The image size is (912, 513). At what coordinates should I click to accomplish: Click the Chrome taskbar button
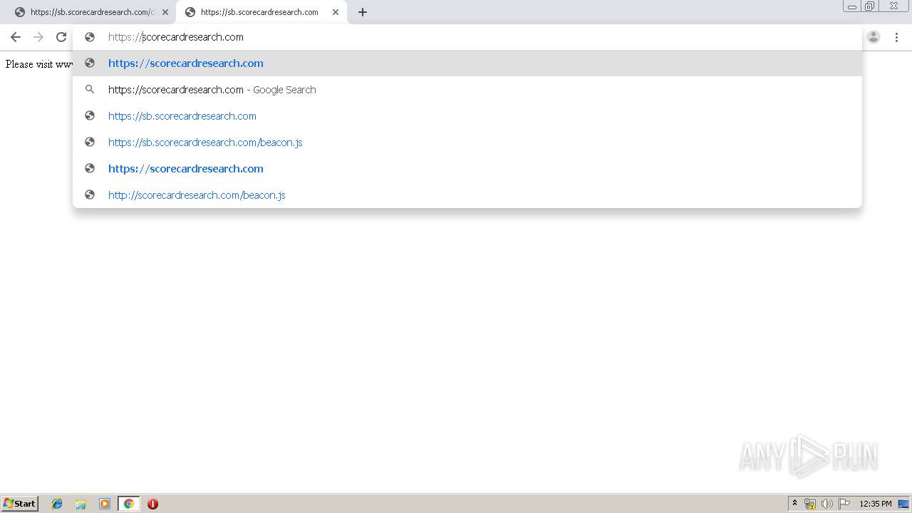pyautogui.click(x=129, y=504)
